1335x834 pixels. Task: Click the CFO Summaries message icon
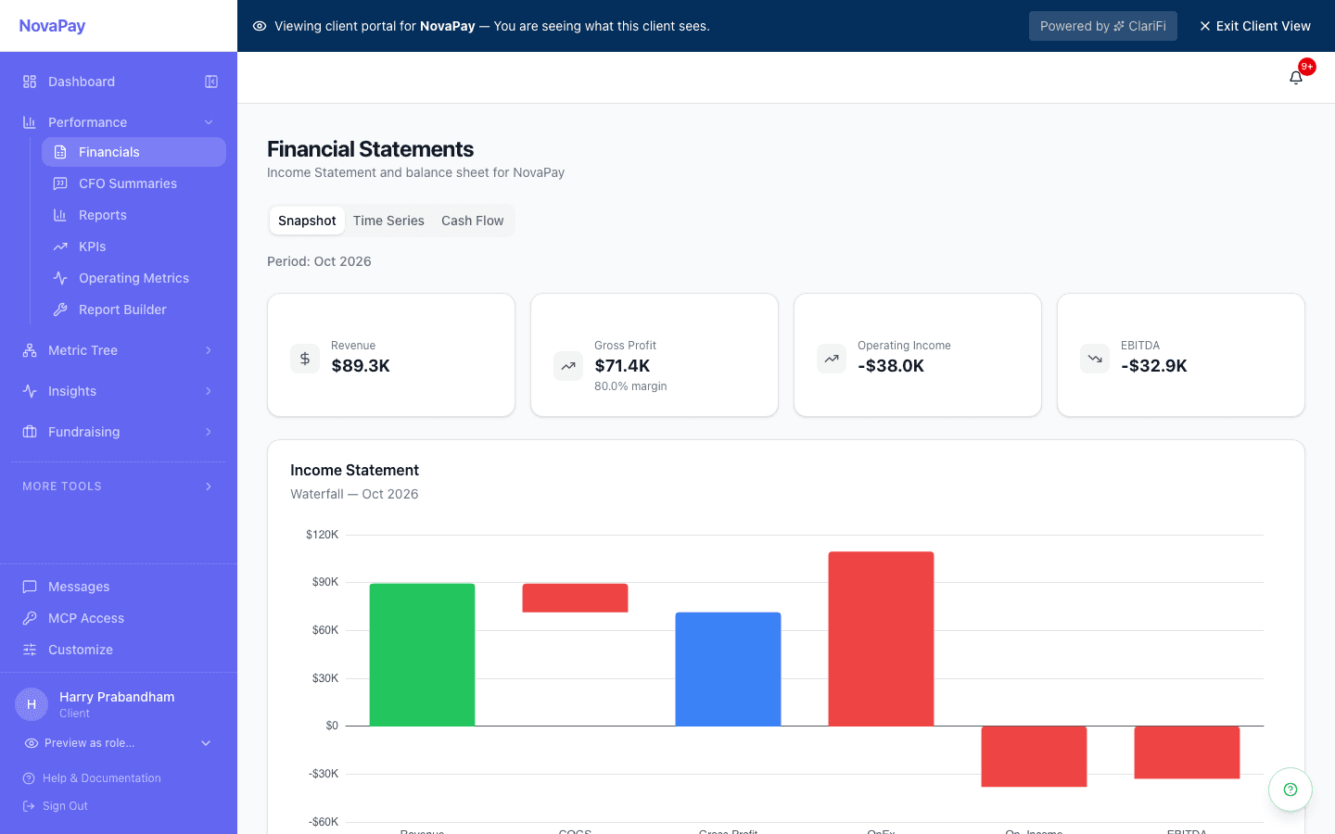60,183
